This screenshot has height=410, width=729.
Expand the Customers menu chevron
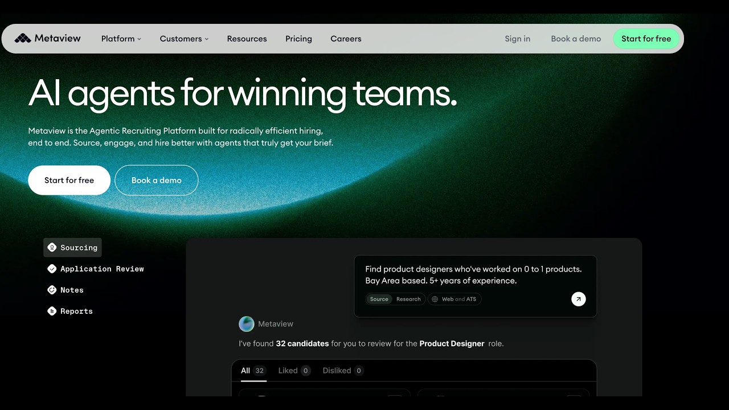207,39
